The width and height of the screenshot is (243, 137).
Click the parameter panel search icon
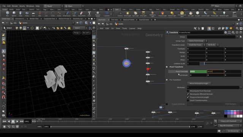(x=233, y=32)
